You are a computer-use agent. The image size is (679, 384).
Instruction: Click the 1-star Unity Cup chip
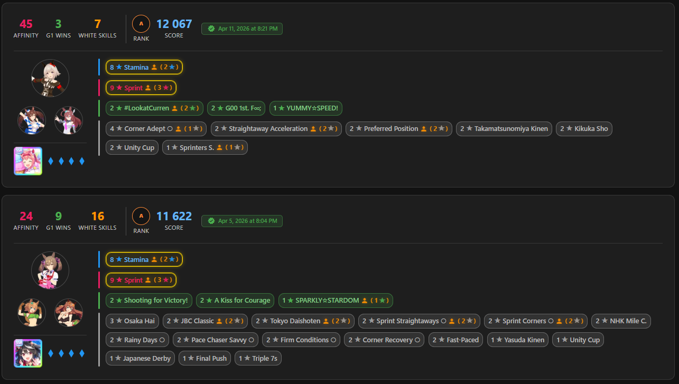pos(578,340)
